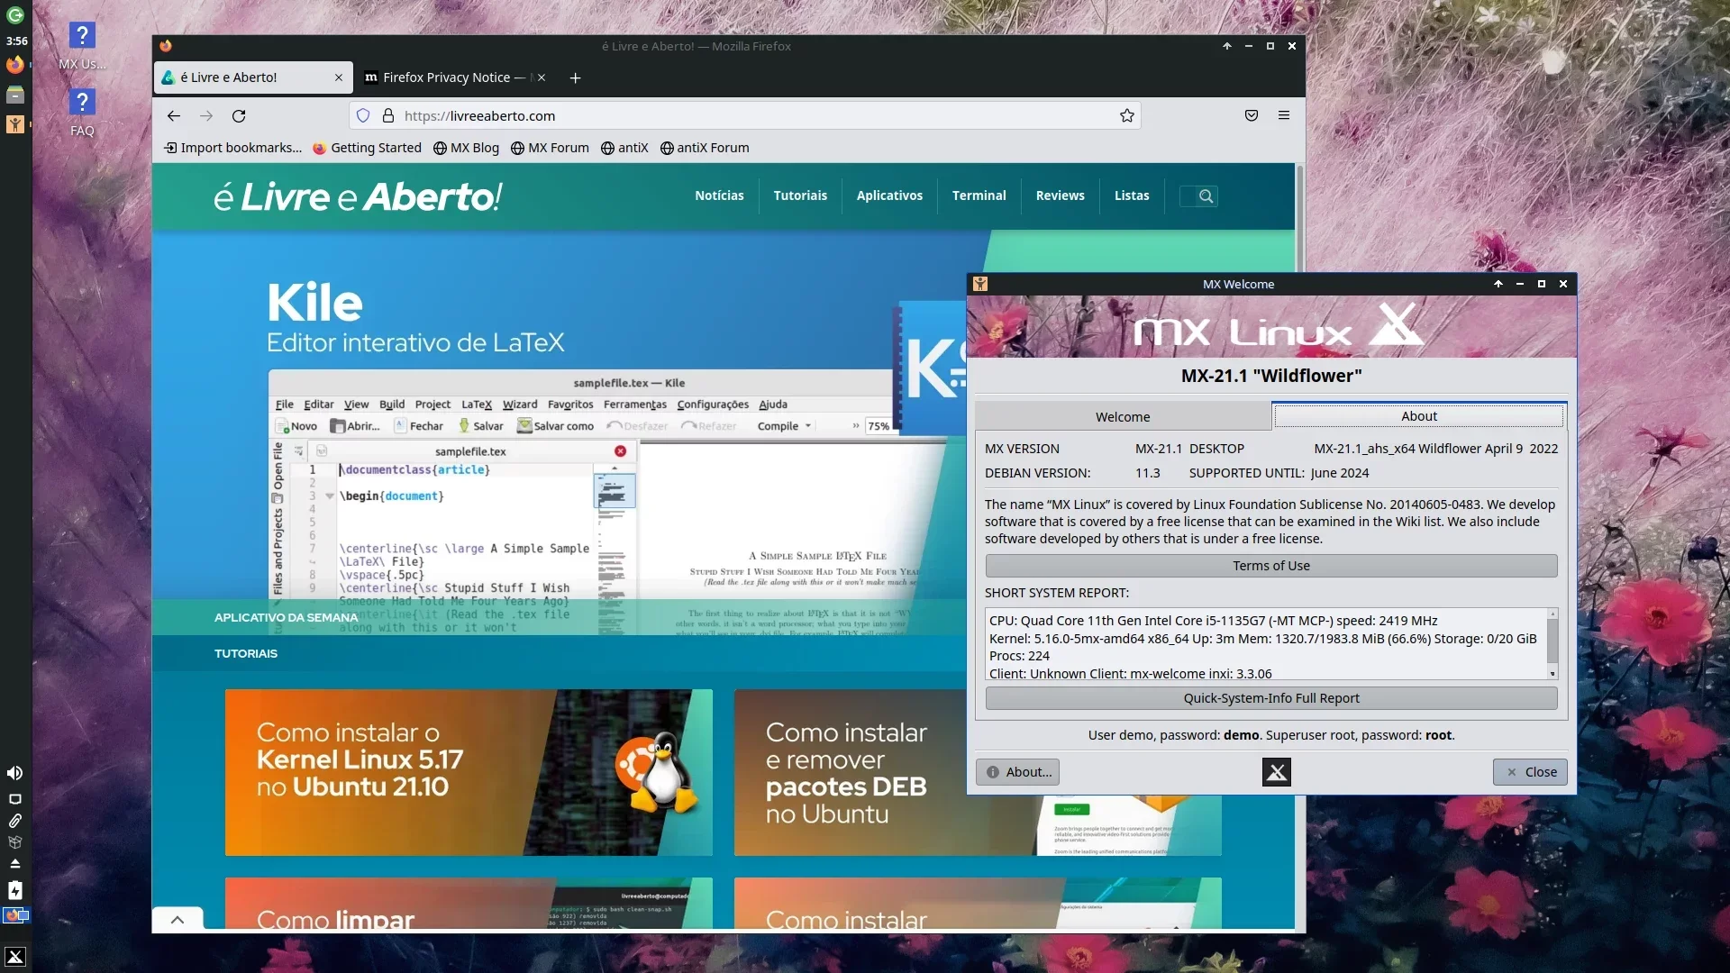Click the volume speaker tray icon

(x=15, y=773)
